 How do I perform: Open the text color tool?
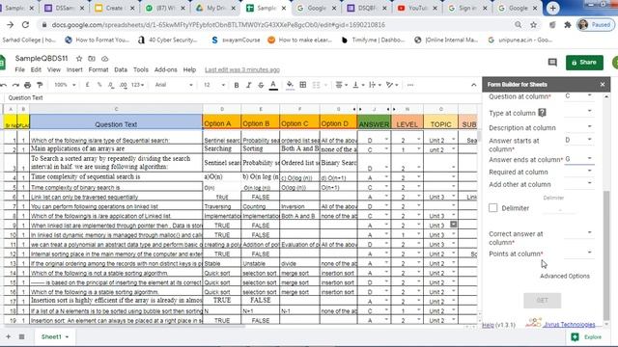(x=273, y=85)
